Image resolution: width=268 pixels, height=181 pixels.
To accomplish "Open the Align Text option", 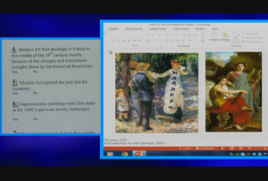I will pos(203,38).
